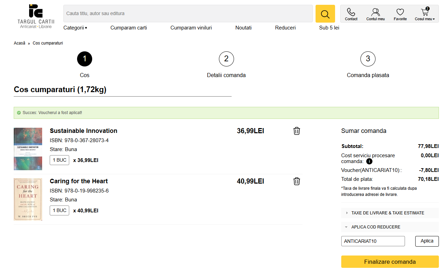Image resolution: width=443 pixels, height=274 pixels.
Task: Open the Noutati menu item
Action: tap(243, 28)
